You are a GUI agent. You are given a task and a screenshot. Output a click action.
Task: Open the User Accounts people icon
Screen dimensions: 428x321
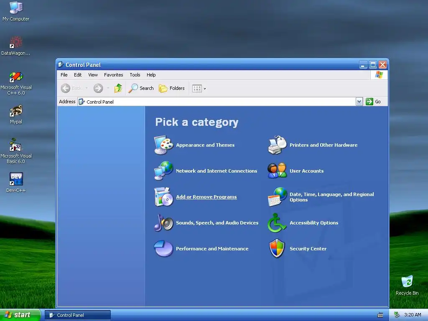point(278,171)
